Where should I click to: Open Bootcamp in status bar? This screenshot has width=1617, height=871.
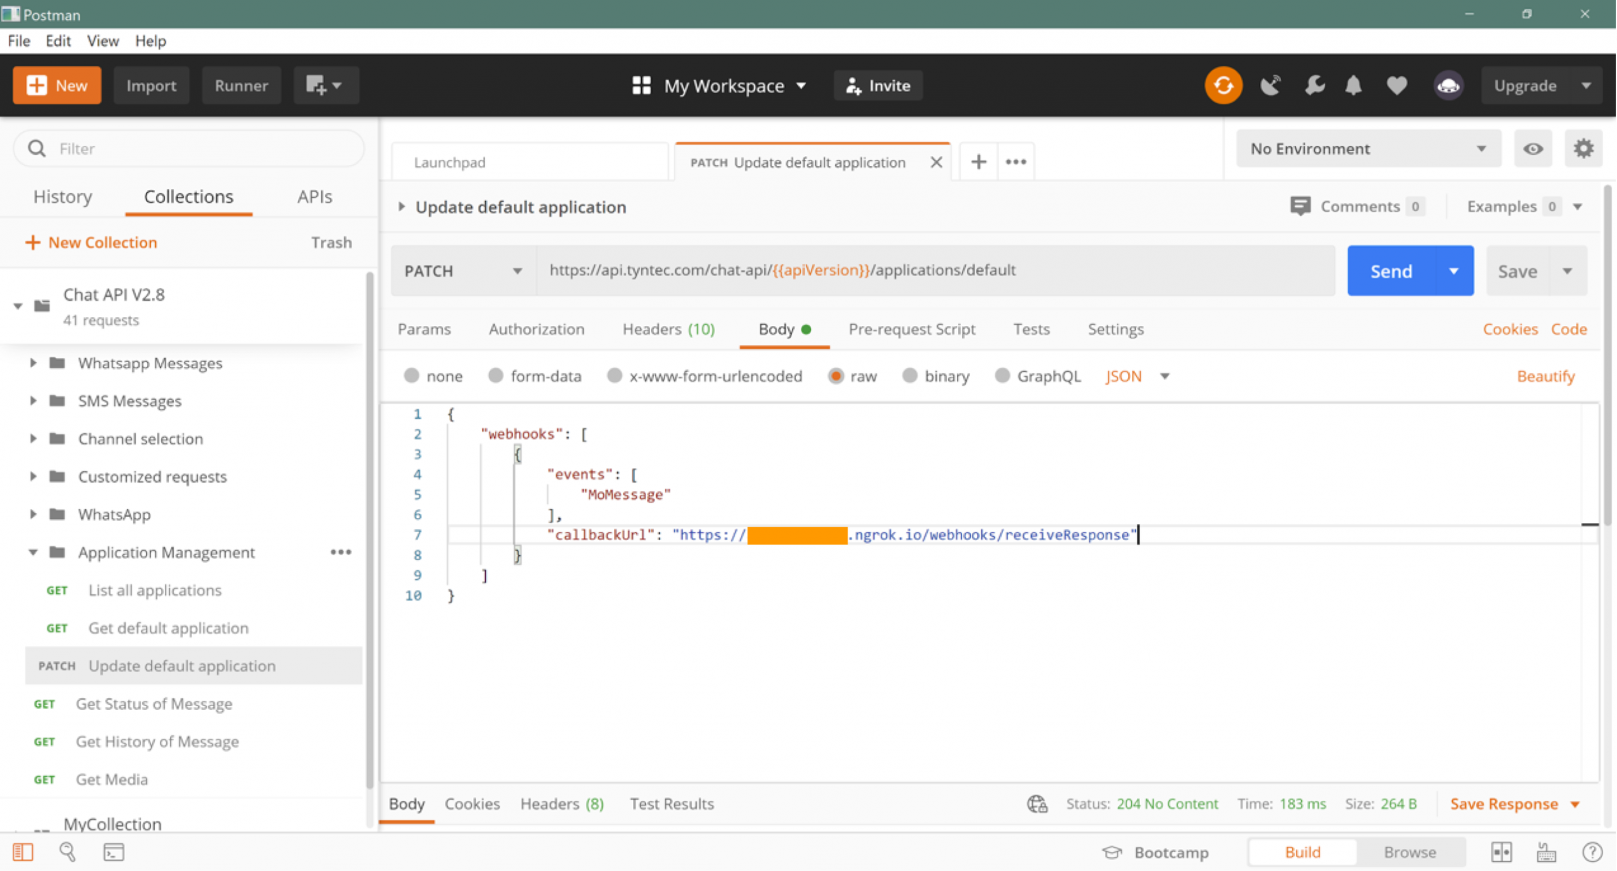click(1155, 852)
